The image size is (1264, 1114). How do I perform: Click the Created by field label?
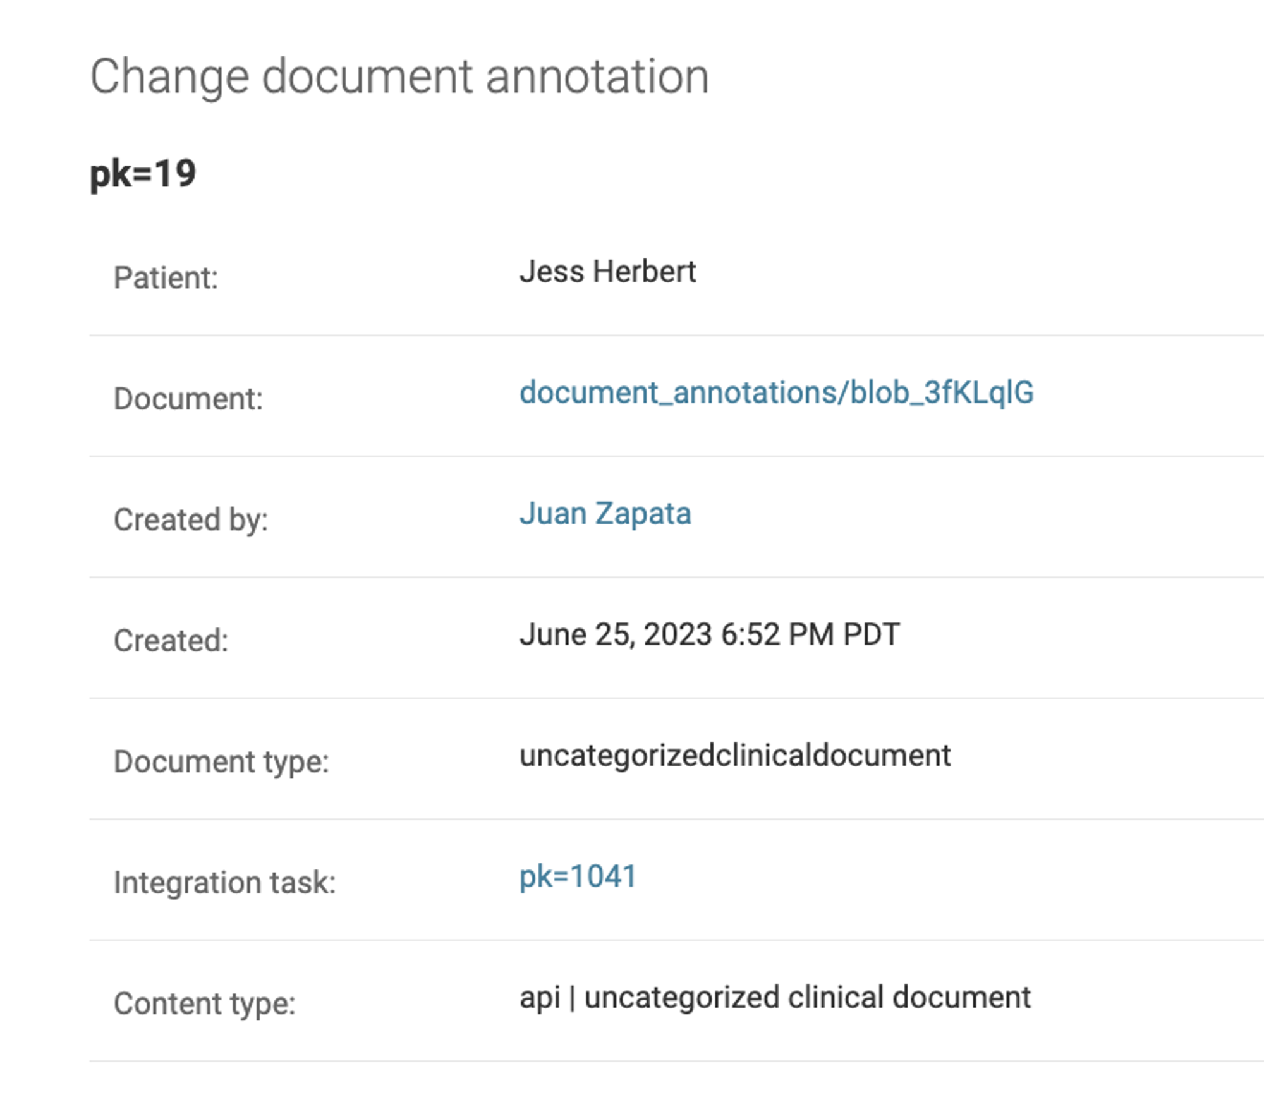(191, 521)
